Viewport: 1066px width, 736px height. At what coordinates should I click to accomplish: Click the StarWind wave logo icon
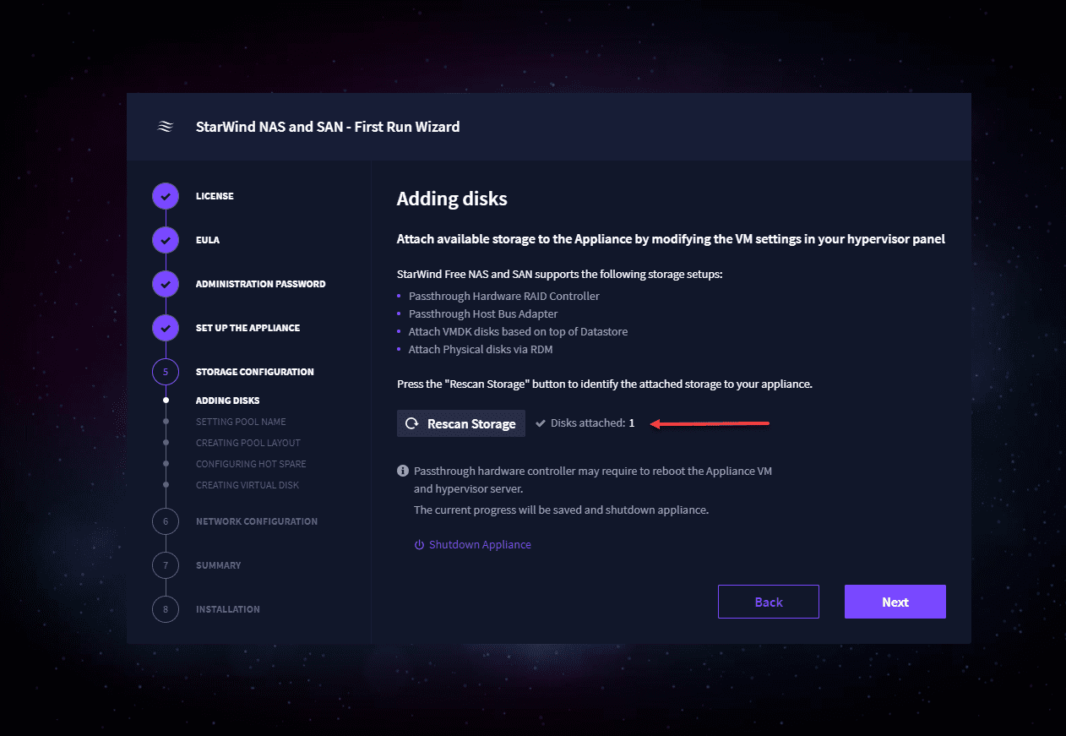coord(166,127)
